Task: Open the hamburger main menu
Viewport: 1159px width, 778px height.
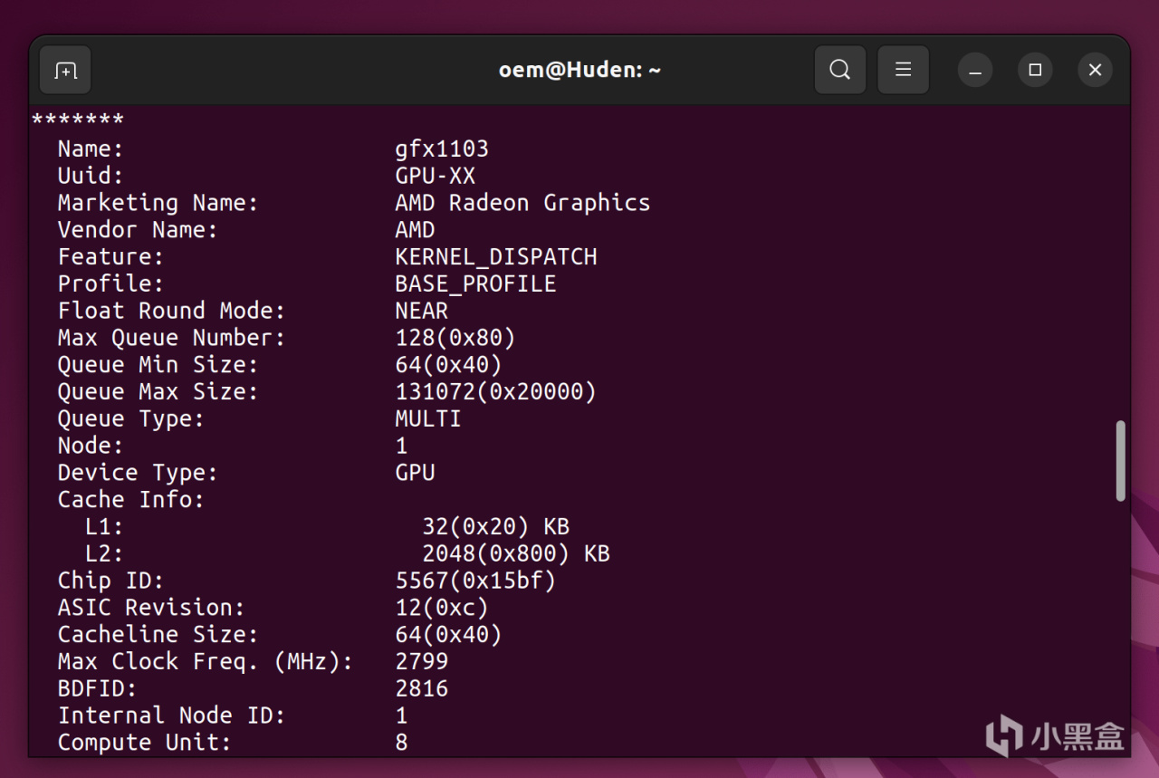Action: click(x=903, y=70)
